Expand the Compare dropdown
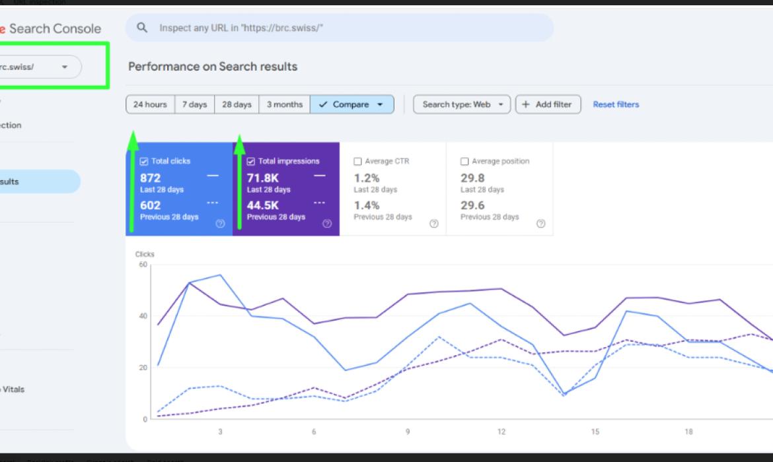The width and height of the screenshot is (773, 462). tap(380, 104)
